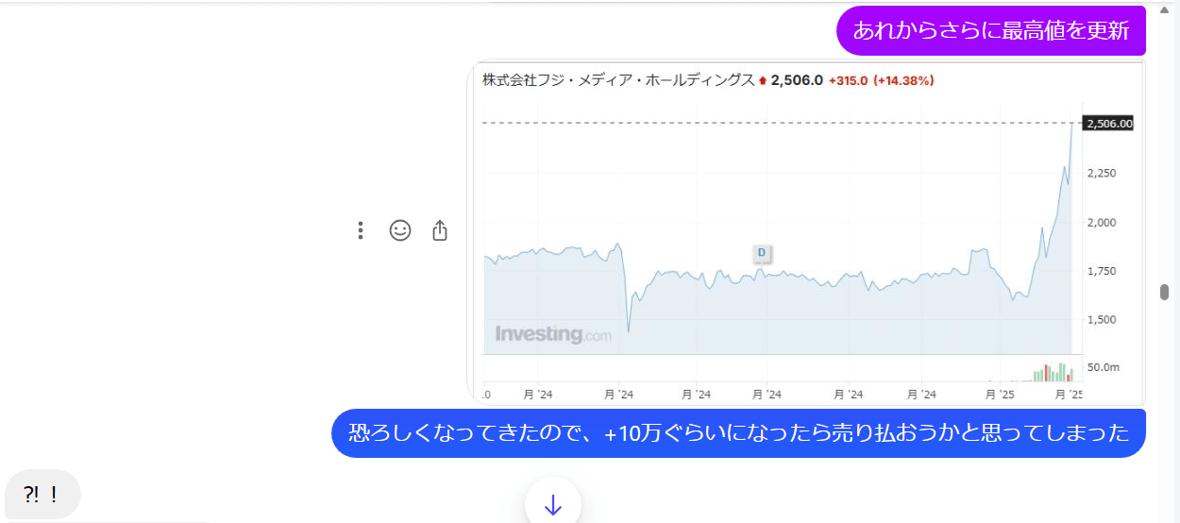
Task: Click the received "?! !" message bubble
Action: click(x=42, y=494)
